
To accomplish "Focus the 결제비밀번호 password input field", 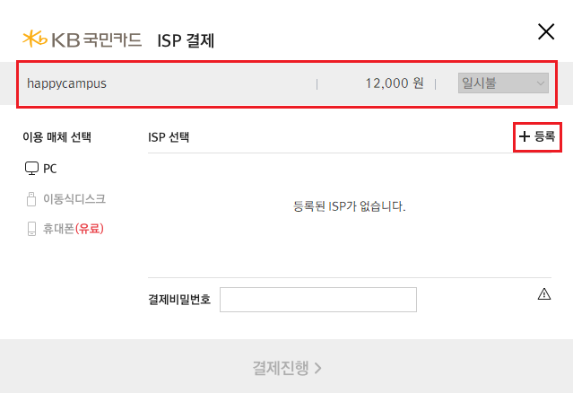I will coord(317,300).
